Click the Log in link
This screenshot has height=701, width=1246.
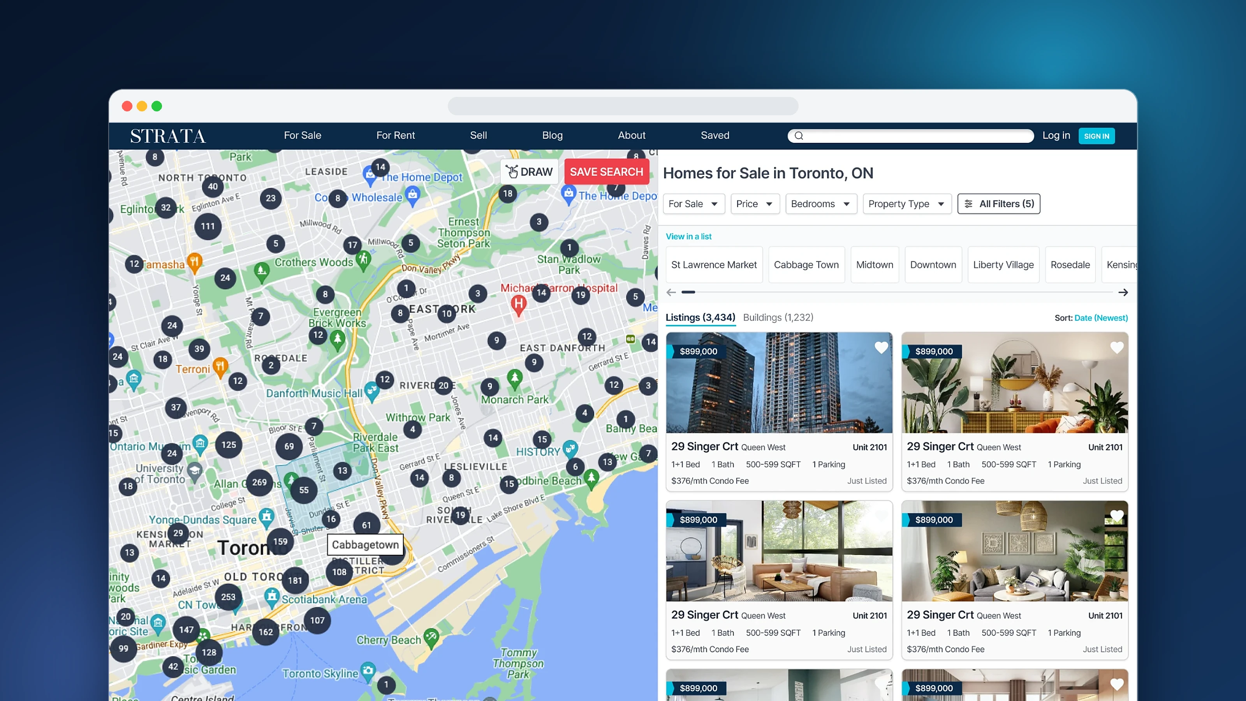click(x=1056, y=136)
